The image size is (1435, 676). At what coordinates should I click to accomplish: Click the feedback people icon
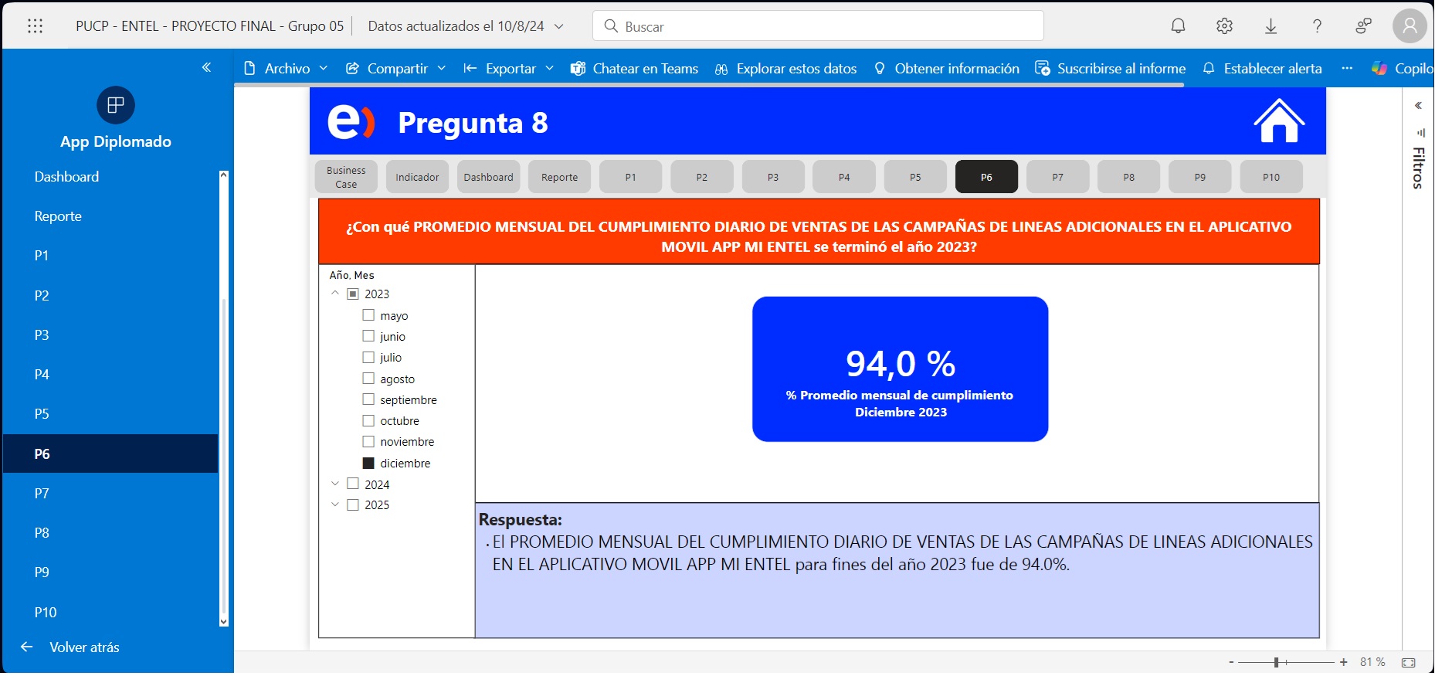pyautogui.click(x=1363, y=25)
